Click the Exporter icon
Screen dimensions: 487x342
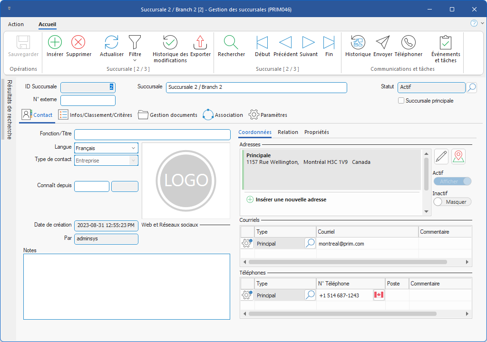[200, 42]
